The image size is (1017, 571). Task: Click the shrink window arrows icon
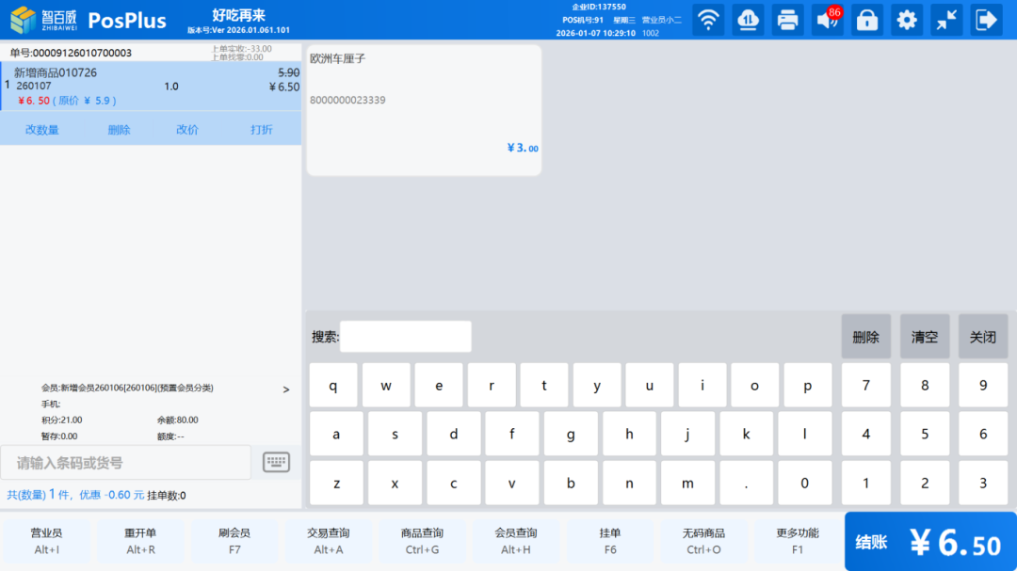click(x=946, y=20)
